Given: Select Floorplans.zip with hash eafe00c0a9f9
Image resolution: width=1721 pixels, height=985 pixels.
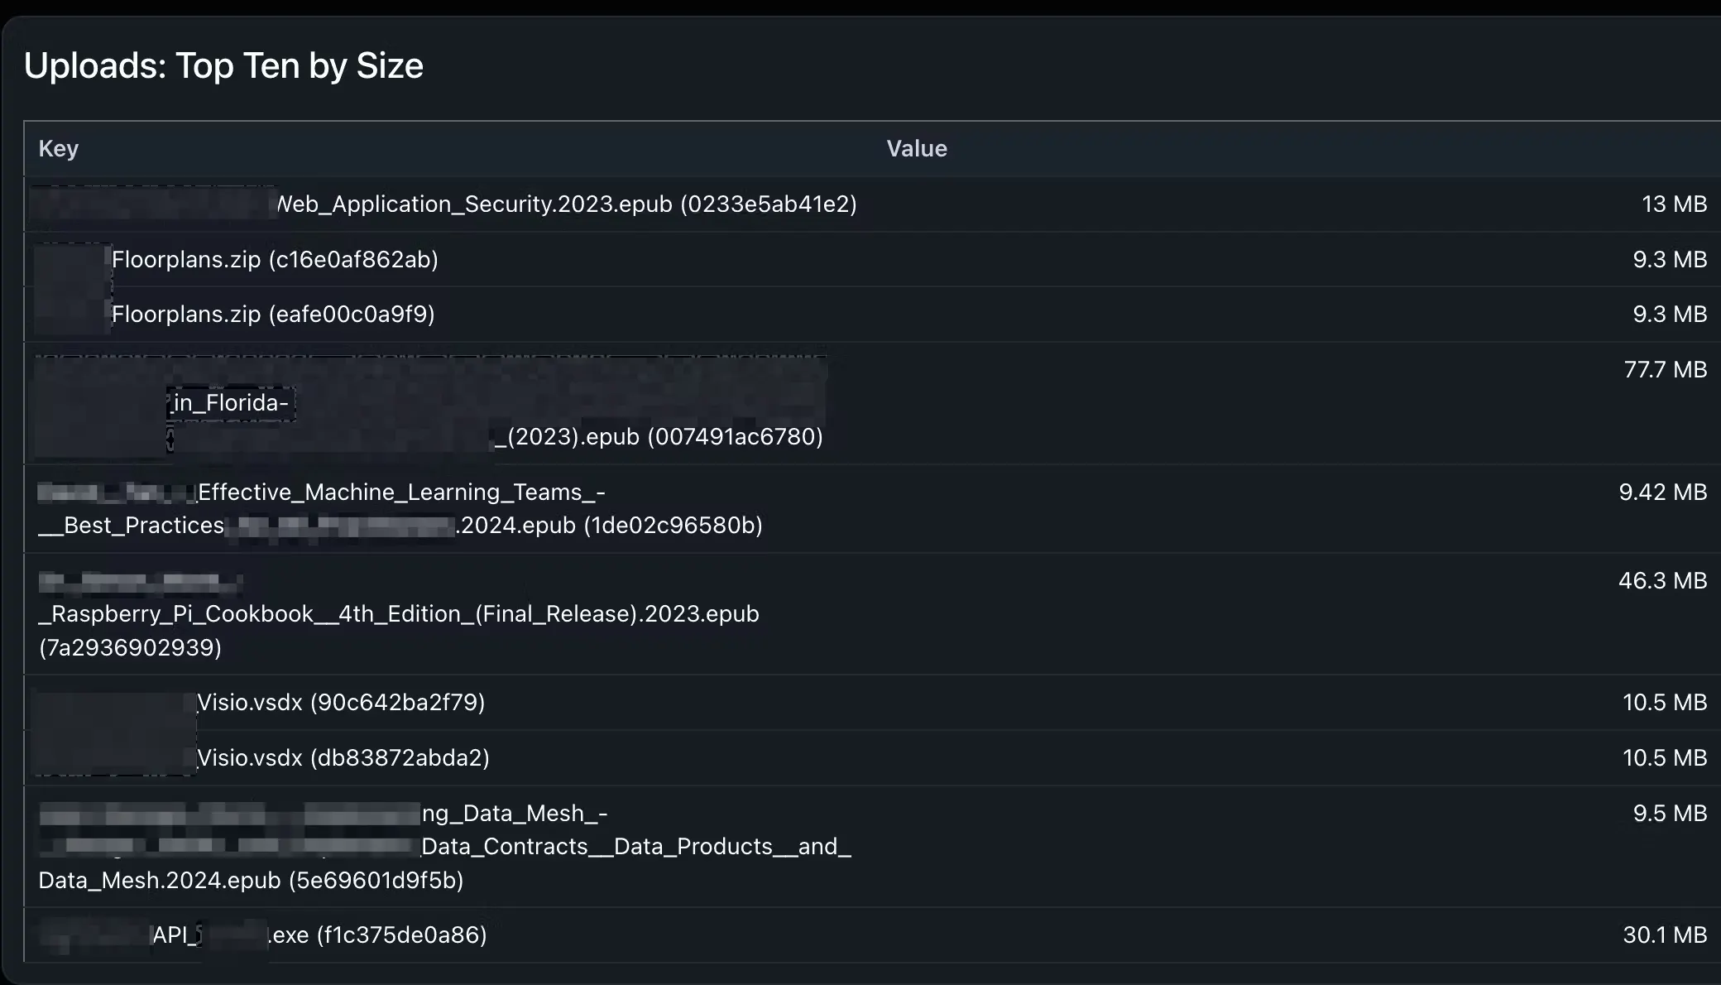Looking at the screenshot, I should point(273,315).
